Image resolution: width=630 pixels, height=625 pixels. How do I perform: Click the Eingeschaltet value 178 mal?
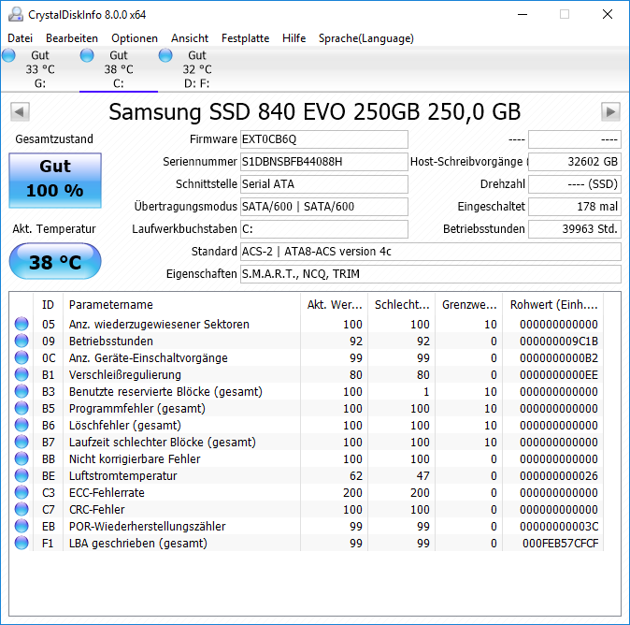coord(575,207)
